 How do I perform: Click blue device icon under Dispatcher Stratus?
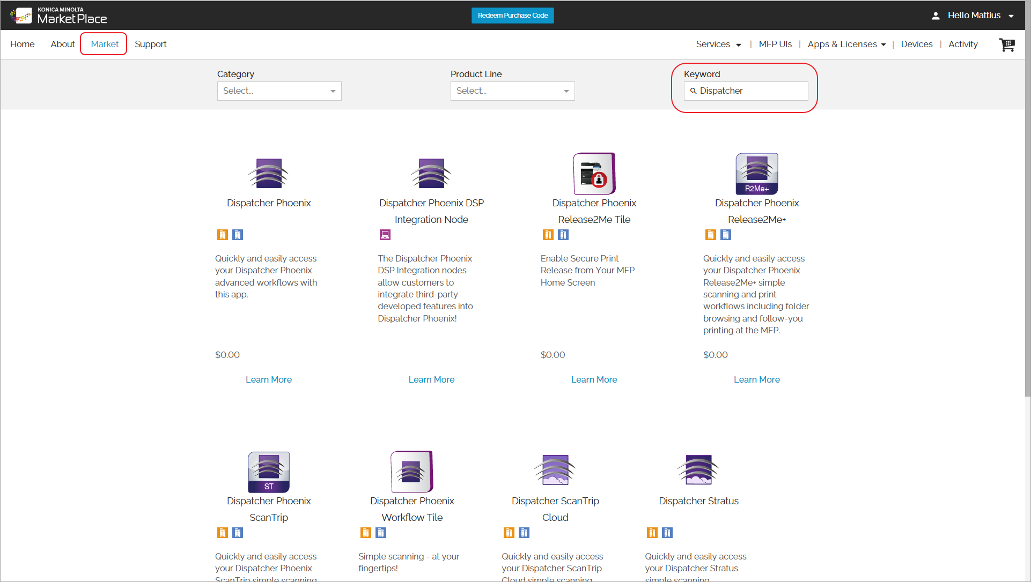point(667,533)
